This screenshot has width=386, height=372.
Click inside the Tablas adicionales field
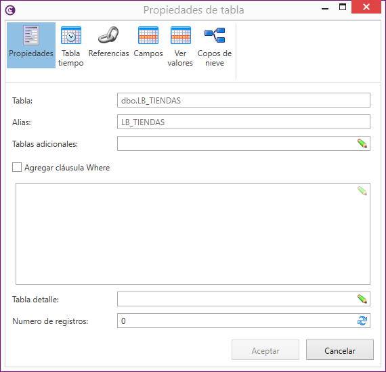click(236, 143)
